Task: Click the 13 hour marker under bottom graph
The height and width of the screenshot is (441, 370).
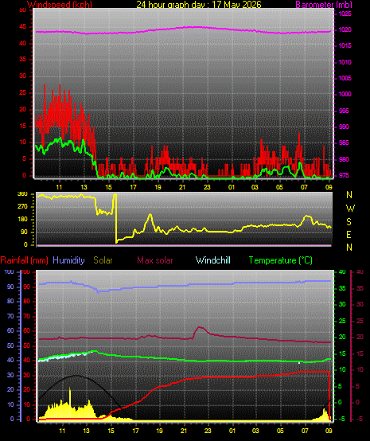Action: pyautogui.click(x=86, y=431)
